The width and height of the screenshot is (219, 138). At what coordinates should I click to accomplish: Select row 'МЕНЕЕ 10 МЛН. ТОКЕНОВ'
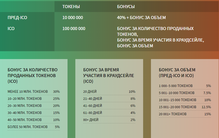point(34,91)
